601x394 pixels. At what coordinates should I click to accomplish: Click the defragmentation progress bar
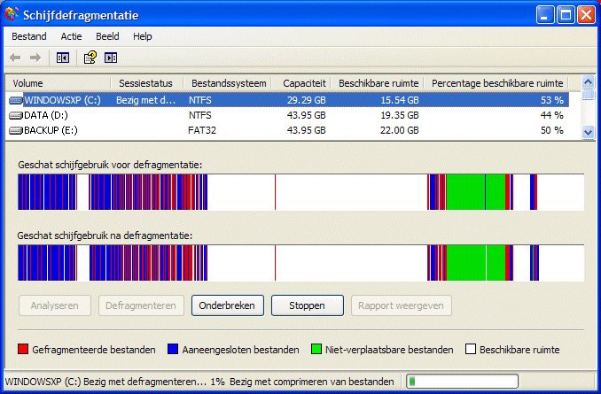click(x=462, y=382)
